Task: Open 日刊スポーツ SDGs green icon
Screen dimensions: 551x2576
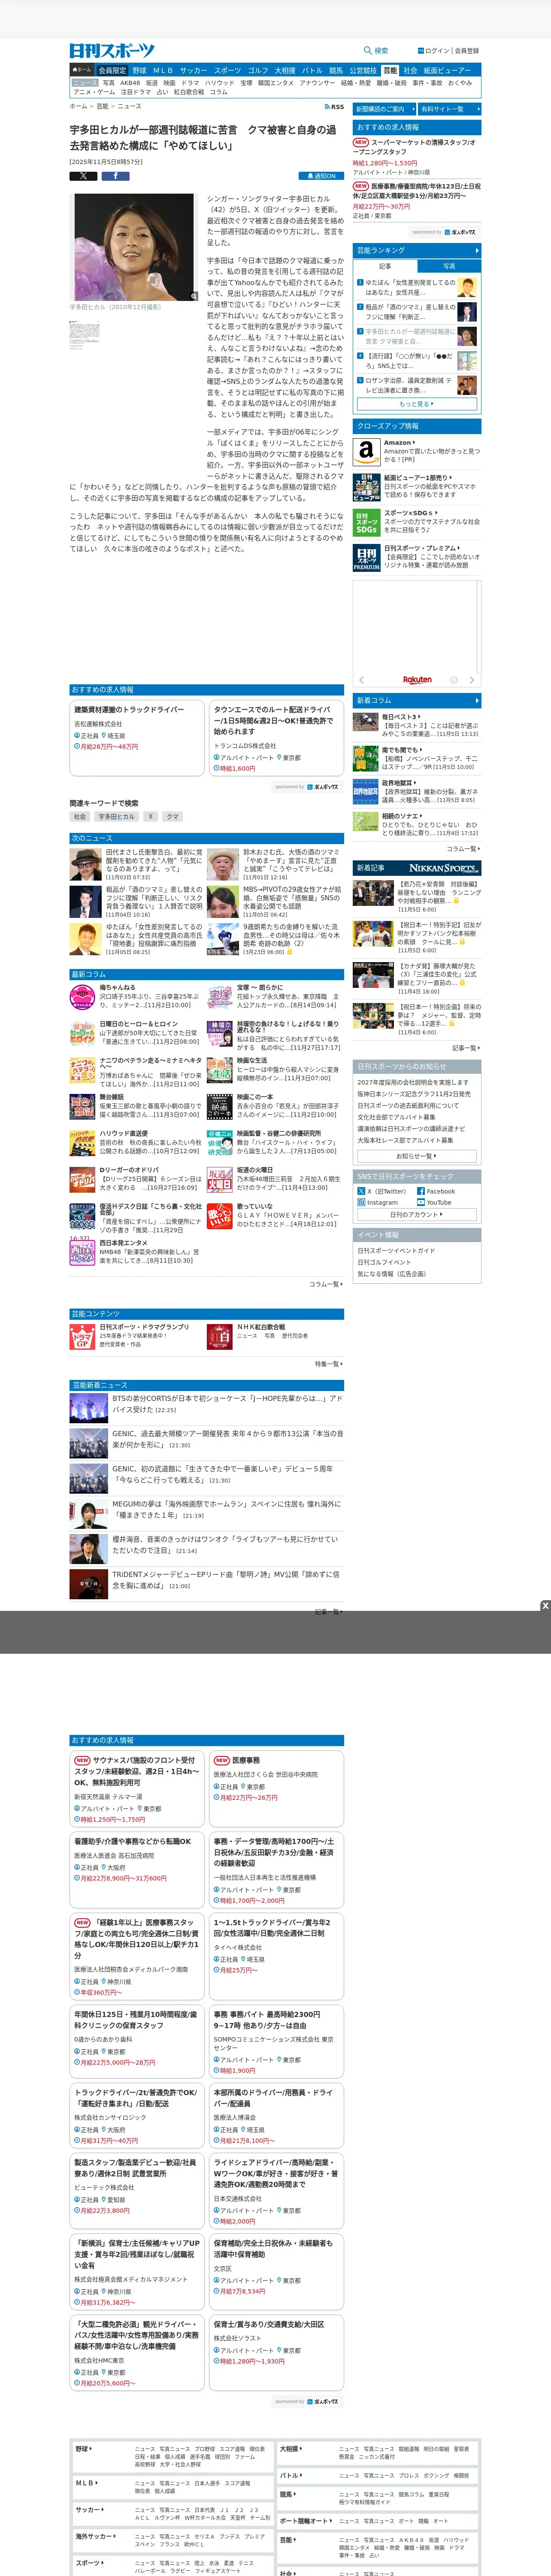Action: point(366,522)
